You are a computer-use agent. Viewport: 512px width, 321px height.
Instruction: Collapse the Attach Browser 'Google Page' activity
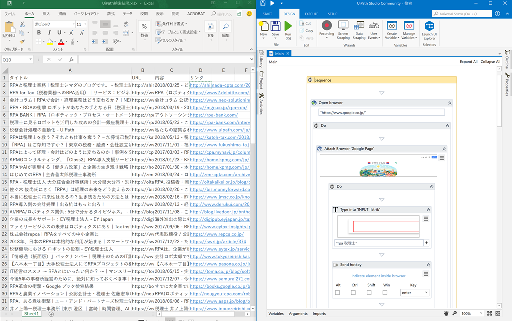coord(444,149)
